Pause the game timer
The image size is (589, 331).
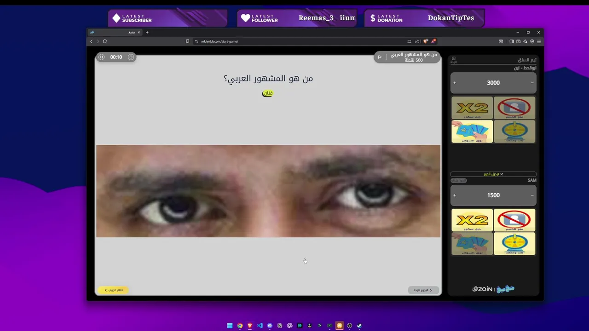coord(102,57)
